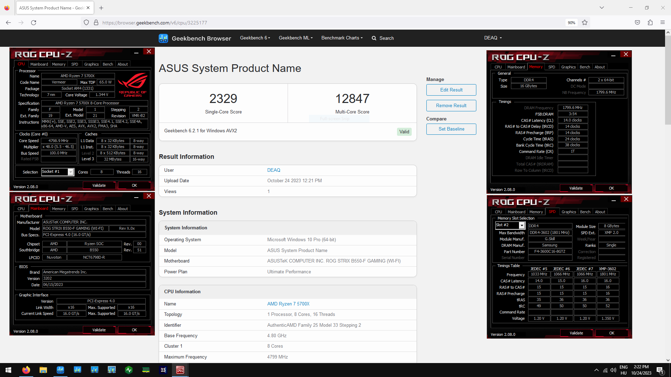Image resolution: width=671 pixels, height=377 pixels.
Task: Open the Firefox hamburger menu
Action: click(663, 23)
